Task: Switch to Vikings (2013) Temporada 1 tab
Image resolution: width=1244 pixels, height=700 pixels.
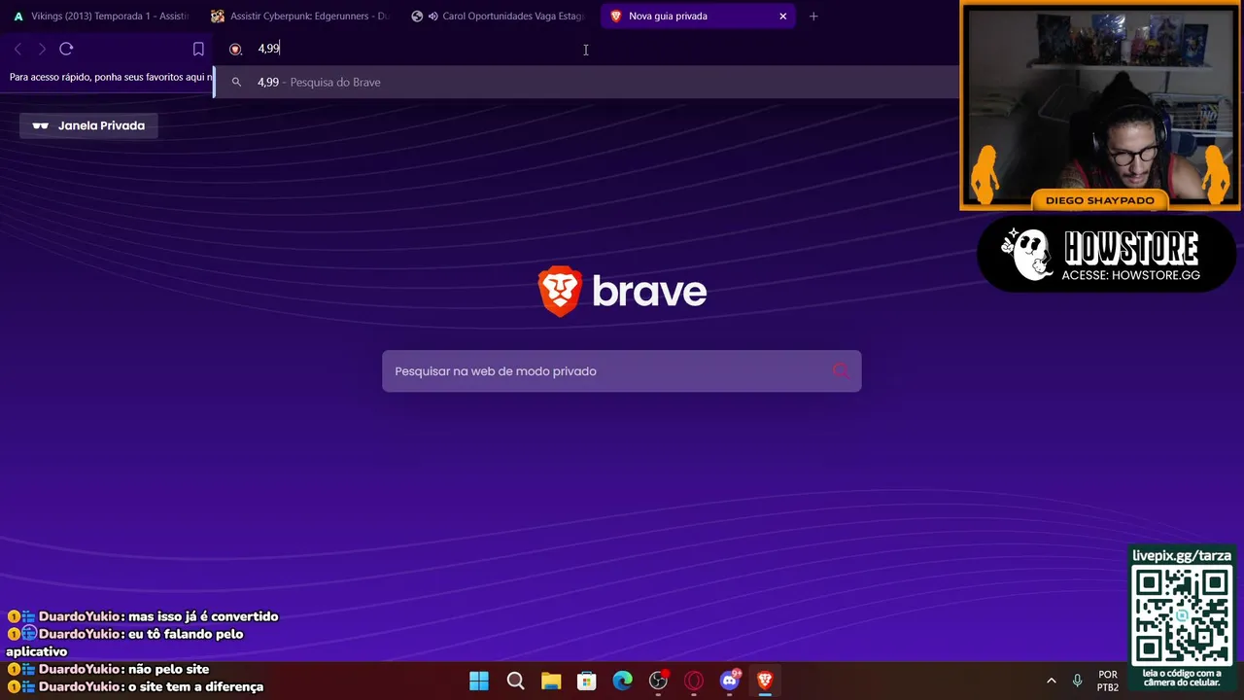Action: click(x=100, y=16)
